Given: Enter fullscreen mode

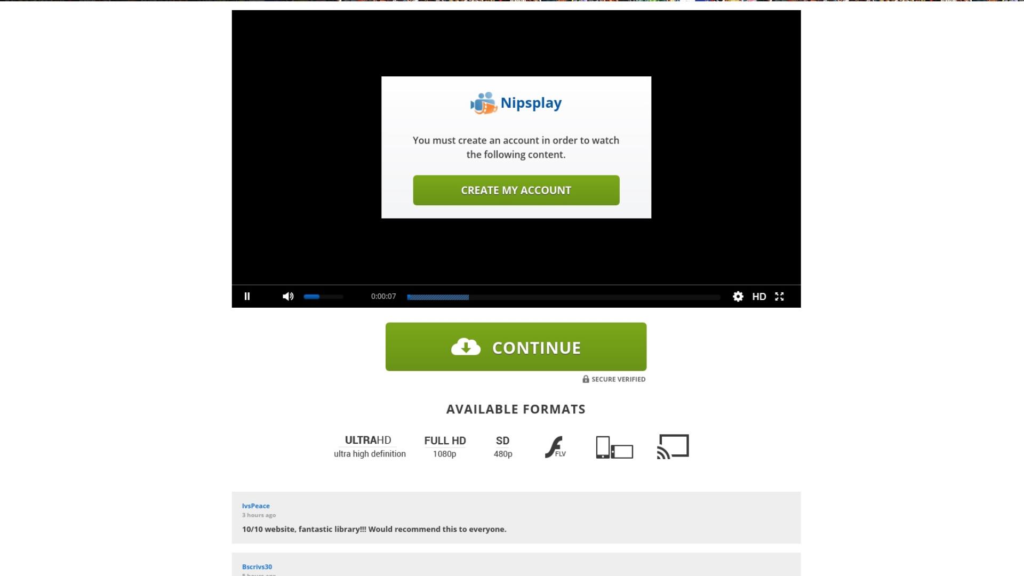Looking at the screenshot, I should [780, 297].
